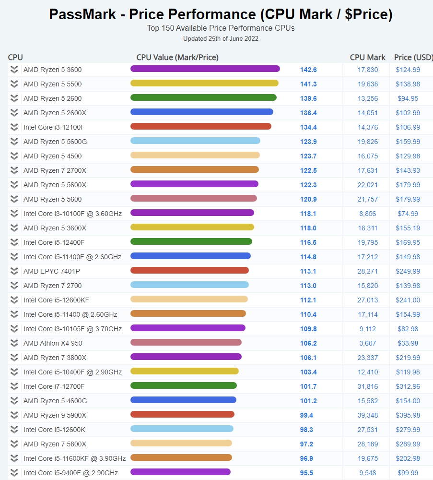Open the Intel Core i5-12600KF link
This screenshot has width=433, height=480.
56,300
